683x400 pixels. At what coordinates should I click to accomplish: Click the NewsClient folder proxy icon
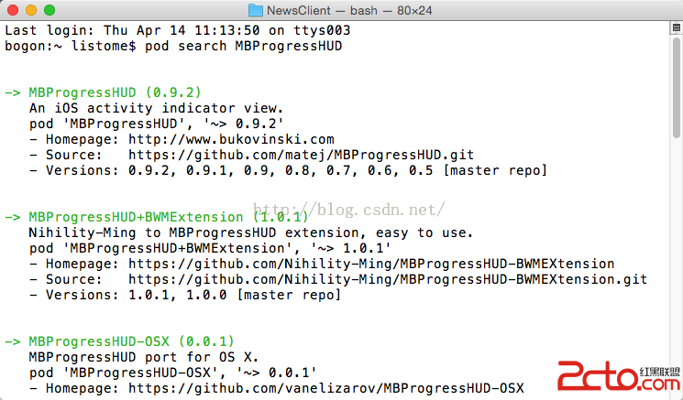click(x=255, y=10)
